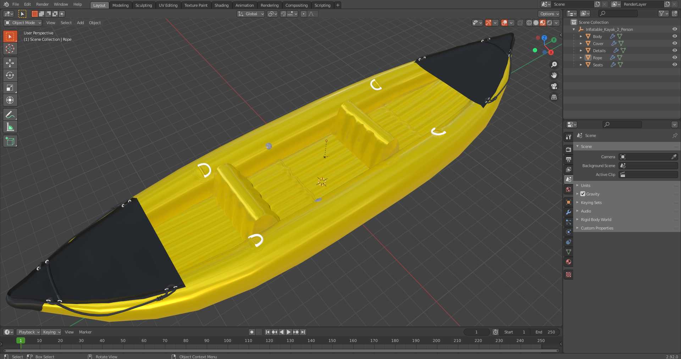Open the Add menu in viewport
This screenshot has height=359, width=681.
tap(81, 23)
